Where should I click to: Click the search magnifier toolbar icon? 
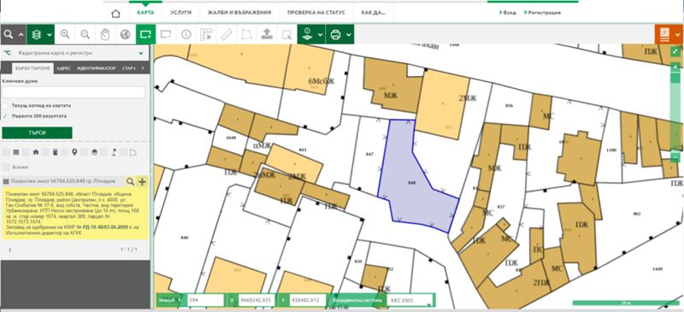pos(9,34)
